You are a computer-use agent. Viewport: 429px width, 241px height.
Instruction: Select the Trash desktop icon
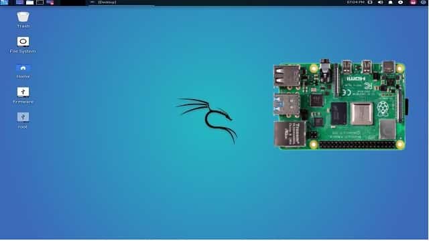tap(23, 19)
